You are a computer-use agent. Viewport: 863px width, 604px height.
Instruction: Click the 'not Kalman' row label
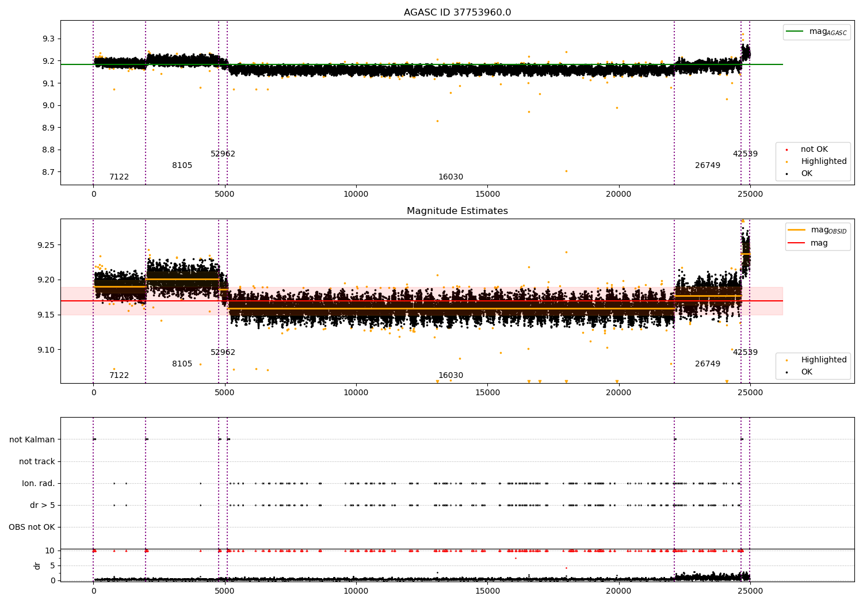tap(32, 440)
